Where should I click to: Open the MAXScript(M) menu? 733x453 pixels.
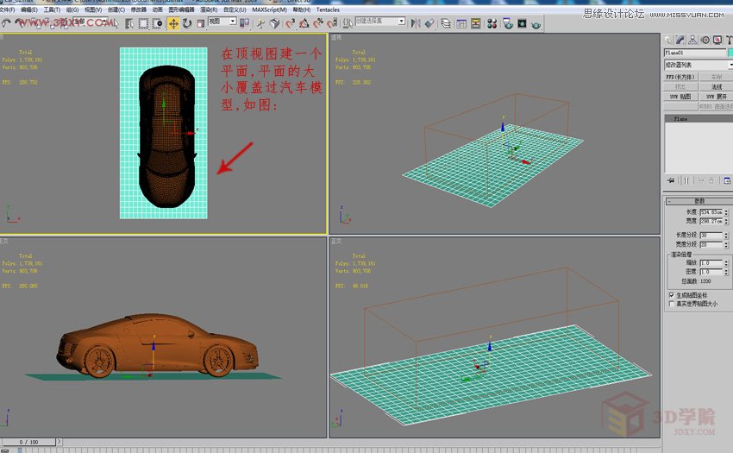coord(270,9)
